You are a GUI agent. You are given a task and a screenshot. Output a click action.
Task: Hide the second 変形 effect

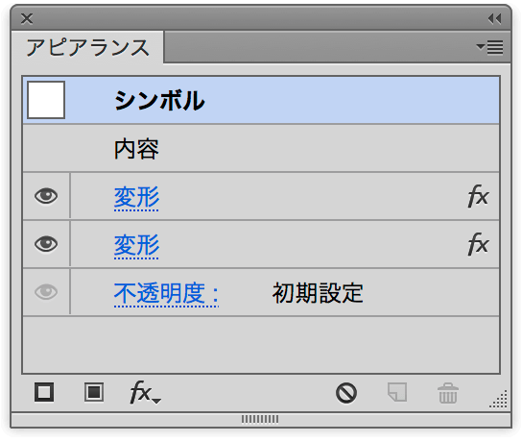46,244
